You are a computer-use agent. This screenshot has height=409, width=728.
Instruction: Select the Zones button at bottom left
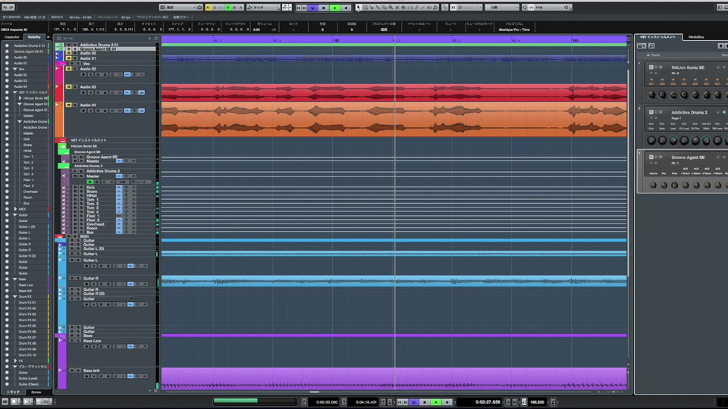click(x=36, y=392)
